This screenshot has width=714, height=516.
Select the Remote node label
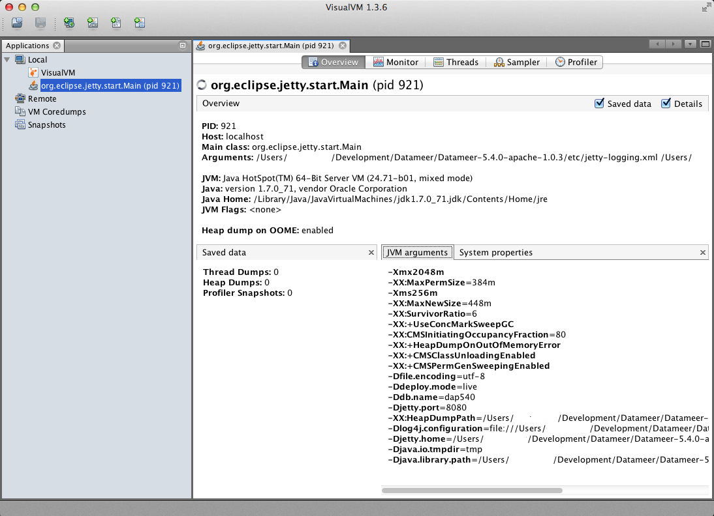(x=42, y=98)
